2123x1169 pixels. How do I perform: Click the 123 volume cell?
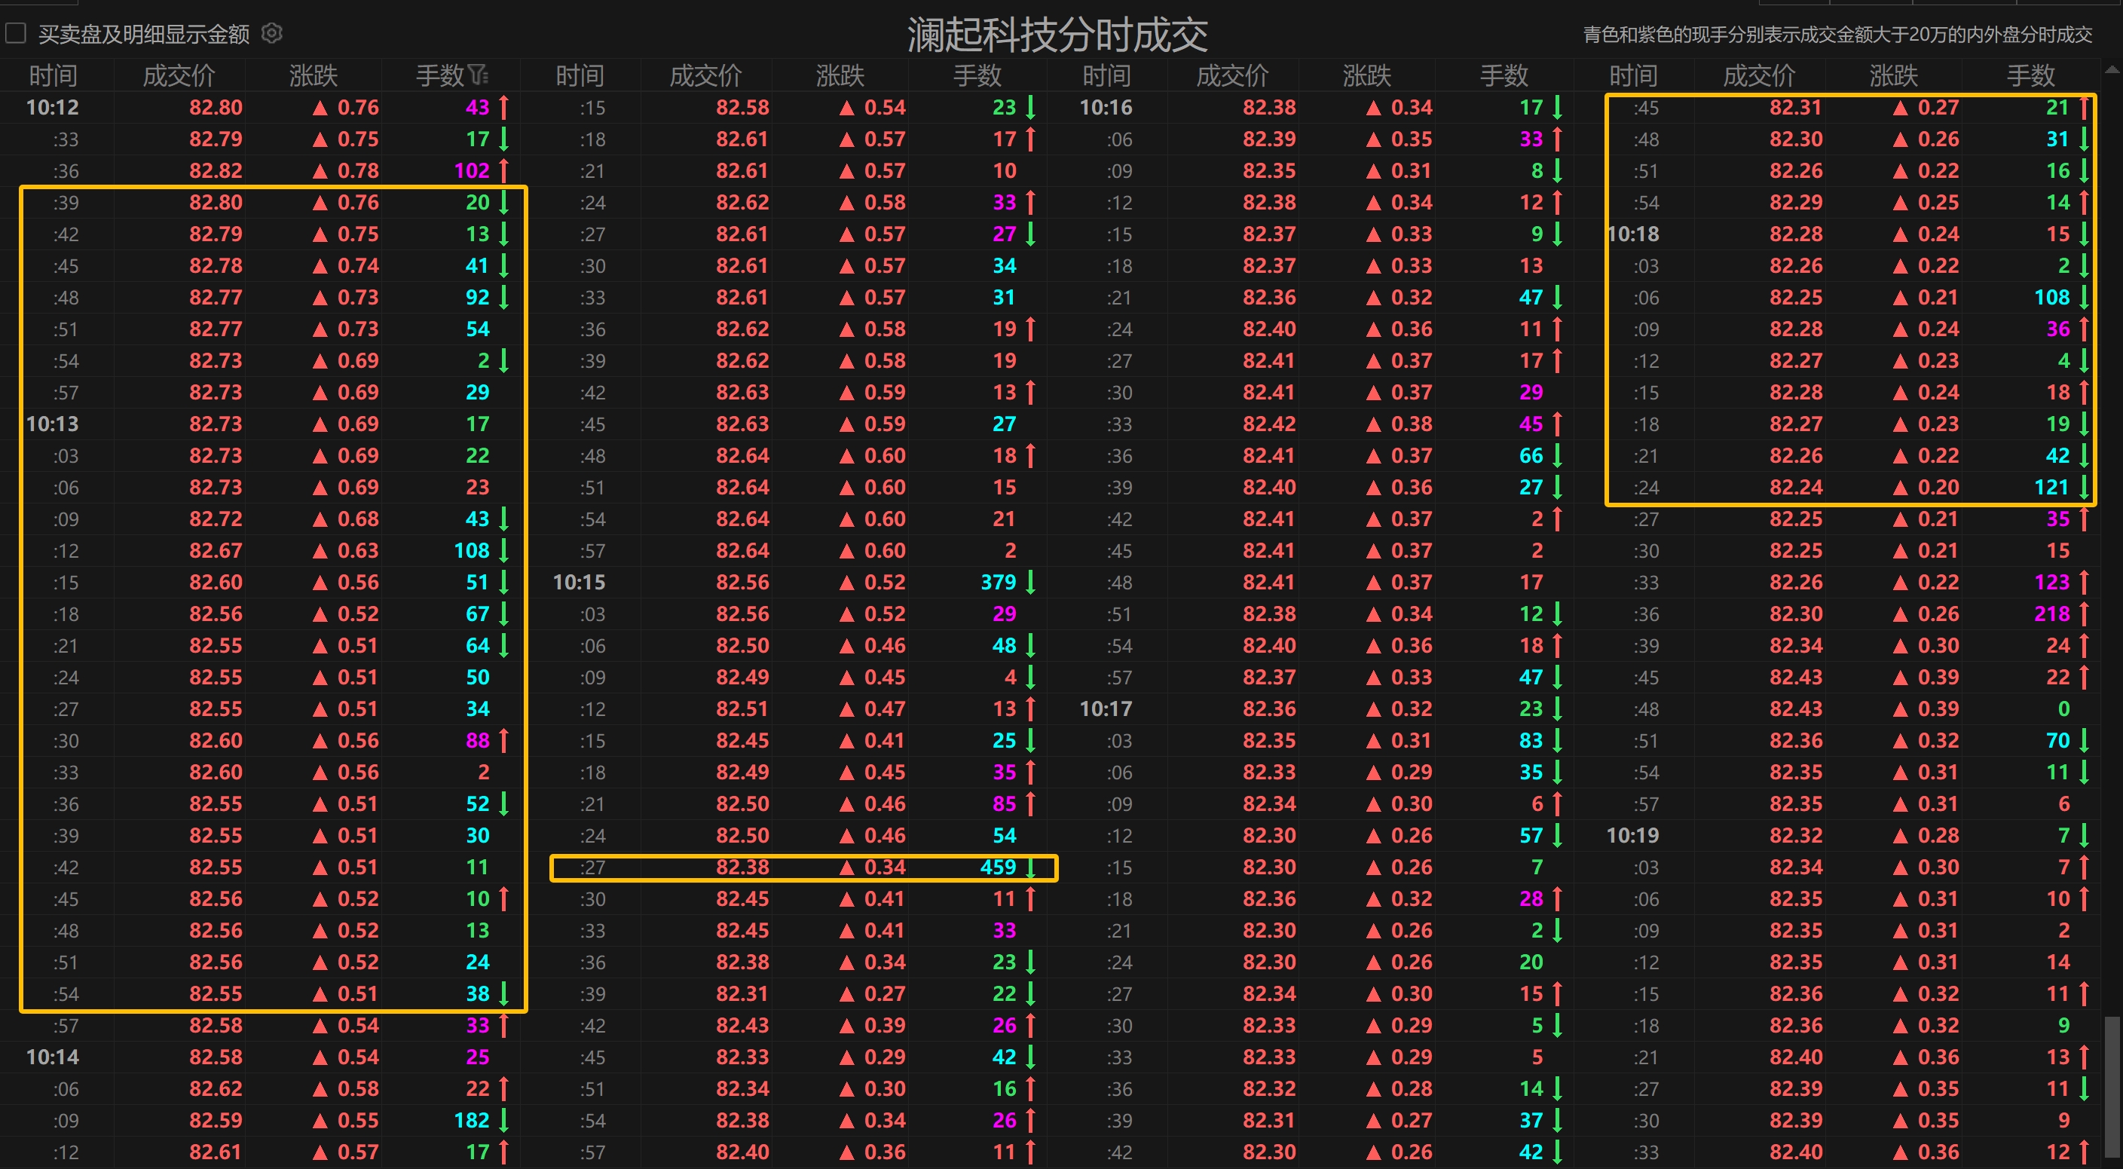[x=2051, y=582]
